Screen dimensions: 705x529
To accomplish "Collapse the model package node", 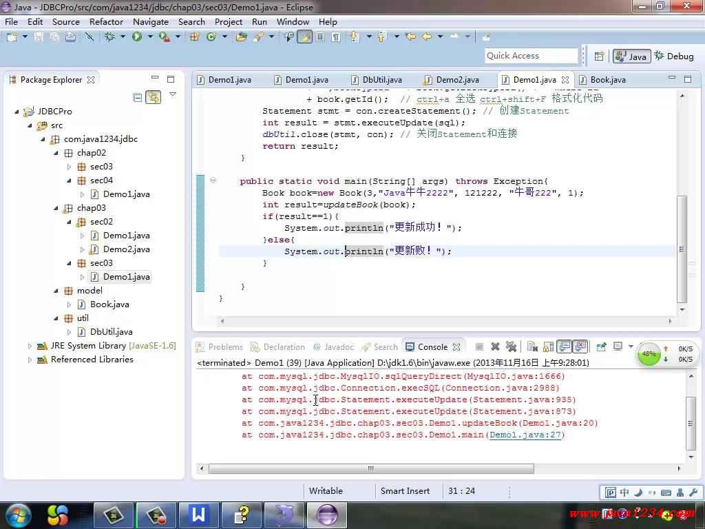I will tap(56, 291).
